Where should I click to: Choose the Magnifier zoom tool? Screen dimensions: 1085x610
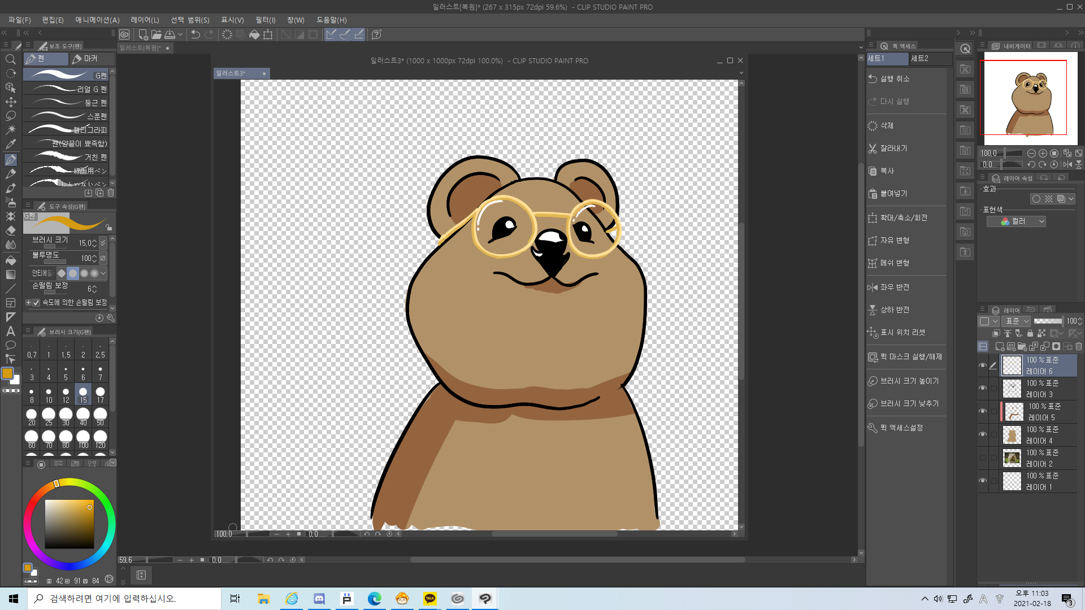click(11, 59)
